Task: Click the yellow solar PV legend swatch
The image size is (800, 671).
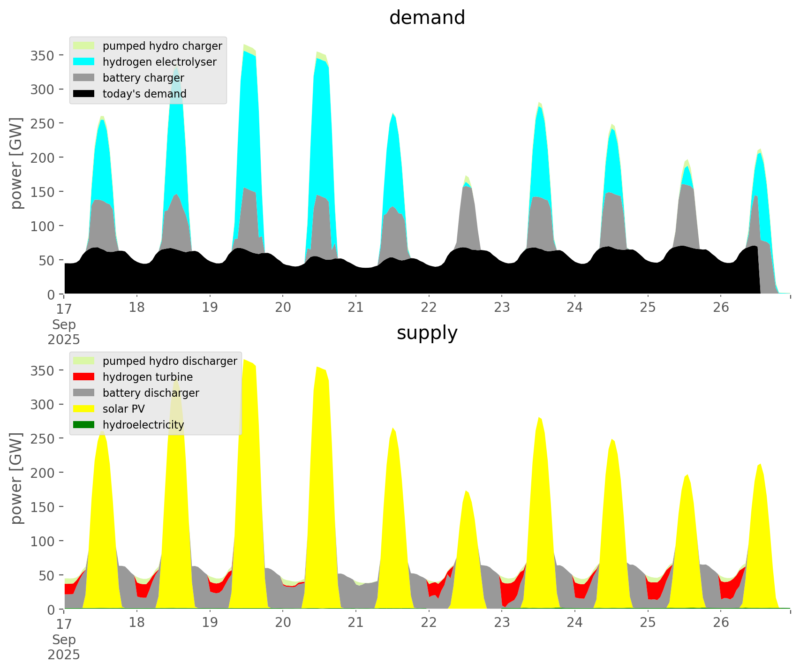Action: [x=84, y=409]
